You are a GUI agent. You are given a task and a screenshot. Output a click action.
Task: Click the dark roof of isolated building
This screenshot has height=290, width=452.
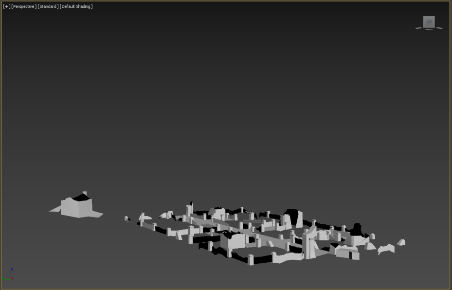(x=80, y=198)
